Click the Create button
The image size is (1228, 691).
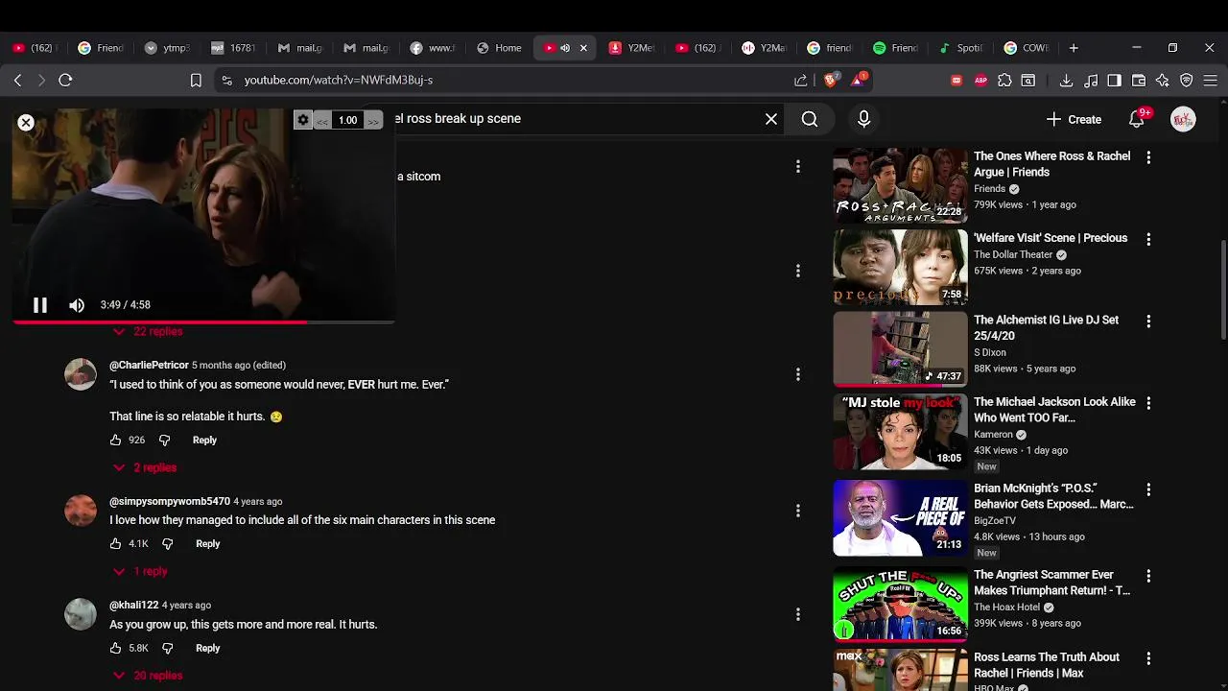click(x=1074, y=119)
